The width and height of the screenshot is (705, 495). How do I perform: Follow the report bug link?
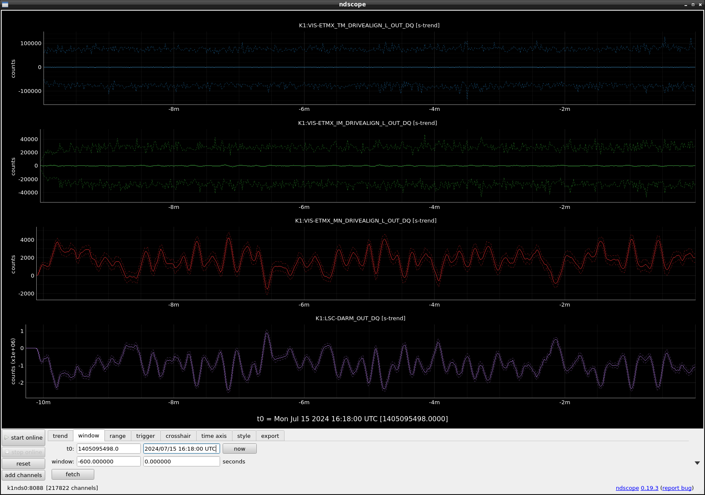pos(677,488)
